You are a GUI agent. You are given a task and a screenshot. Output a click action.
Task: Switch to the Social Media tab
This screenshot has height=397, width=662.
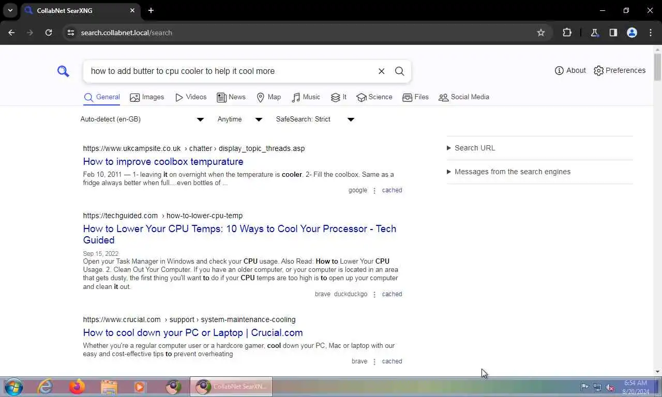464,97
